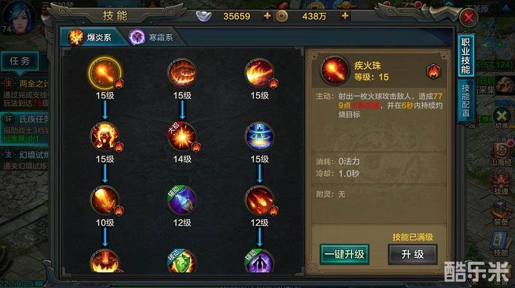
Task: Close the skills window
Action: tap(469, 17)
